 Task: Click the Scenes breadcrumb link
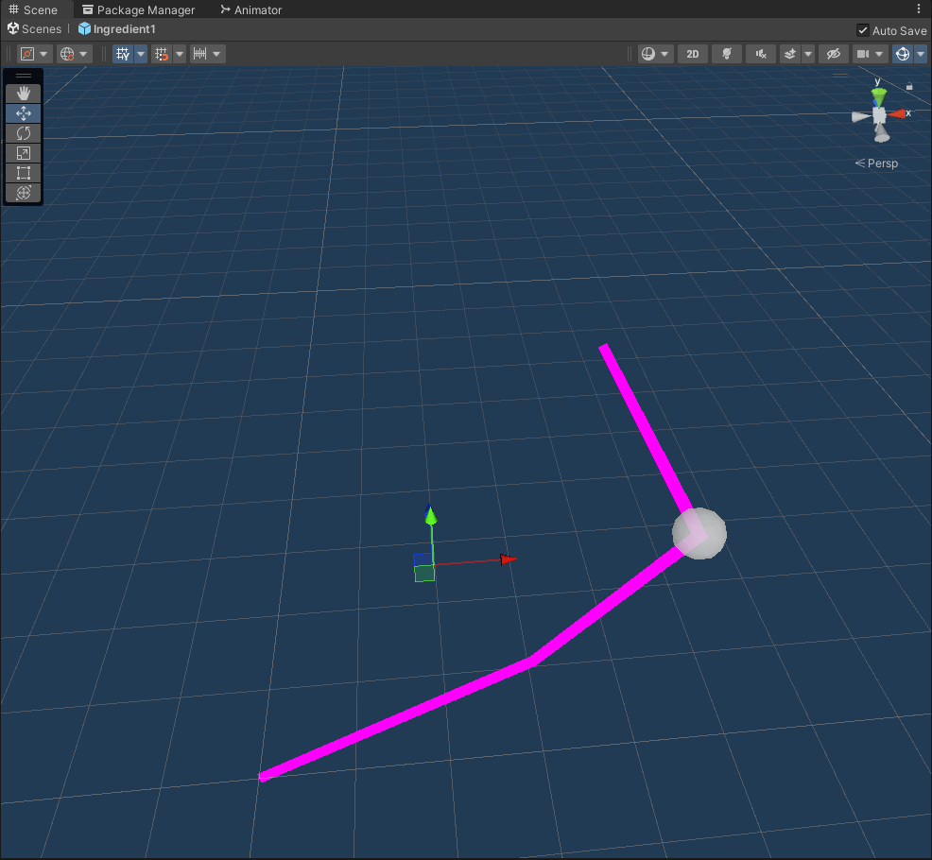34,29
